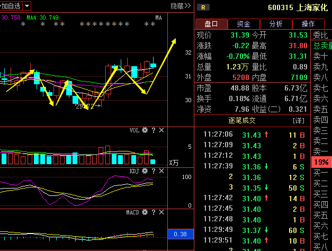Image resolution: width=332 pixels, height=251 pixels.
Task: Switch to the 资金 tab
Action: [x=244, y=24]
